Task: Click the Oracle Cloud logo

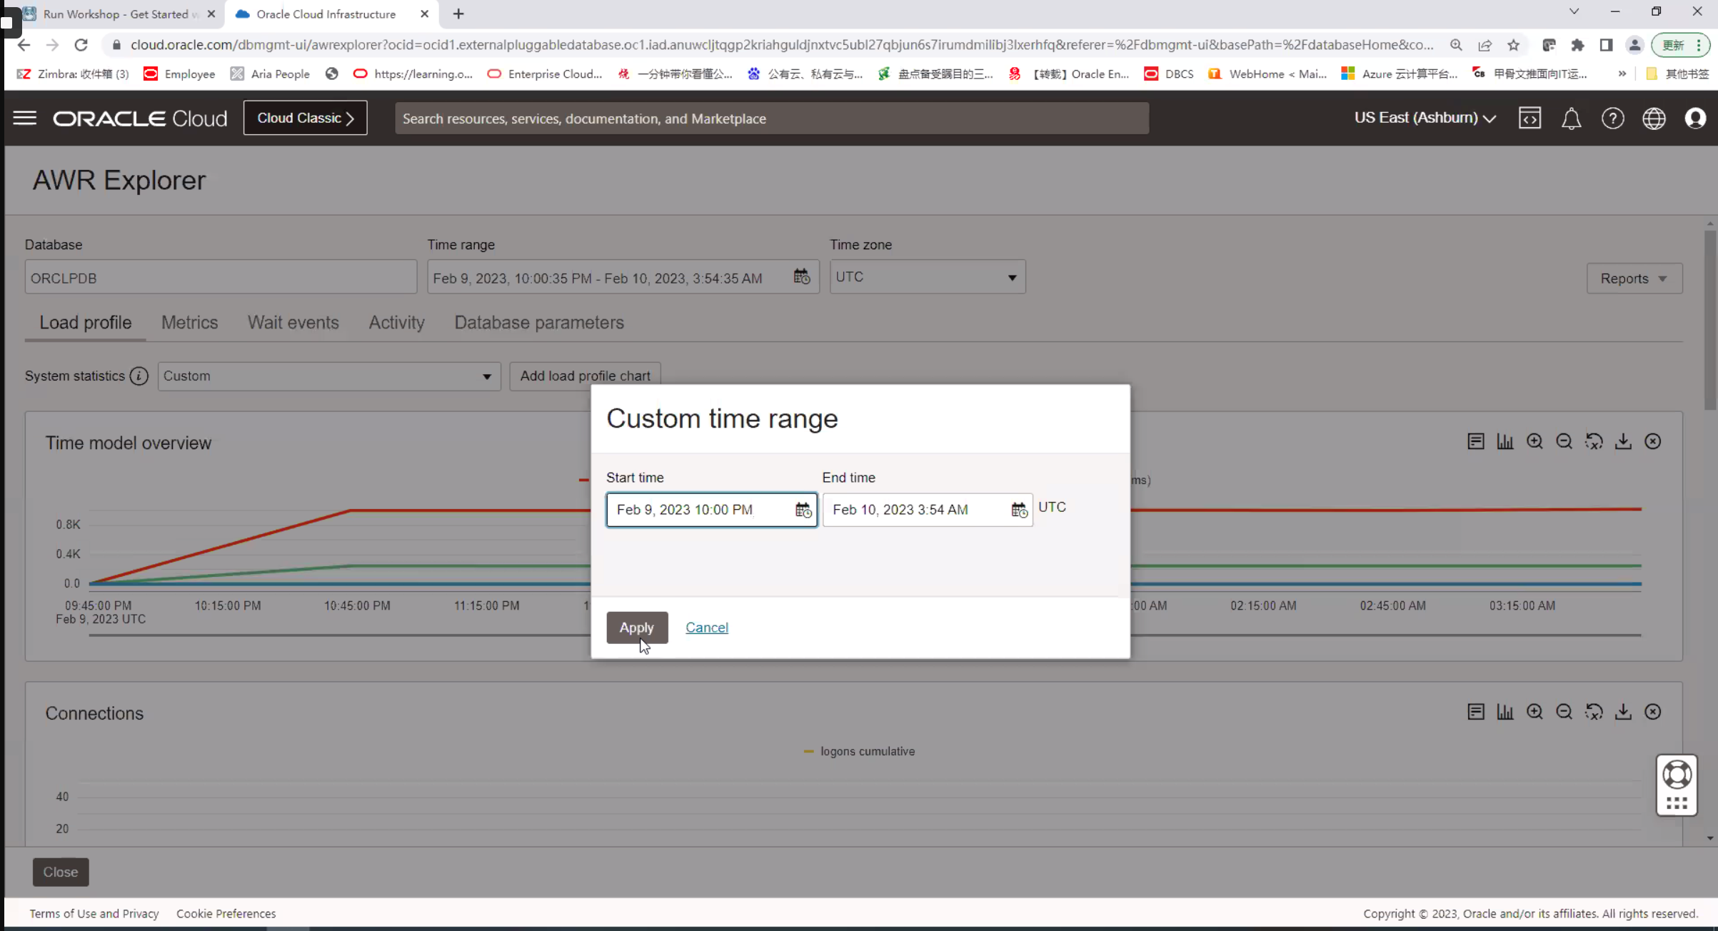Action: [x=140, y=118]
